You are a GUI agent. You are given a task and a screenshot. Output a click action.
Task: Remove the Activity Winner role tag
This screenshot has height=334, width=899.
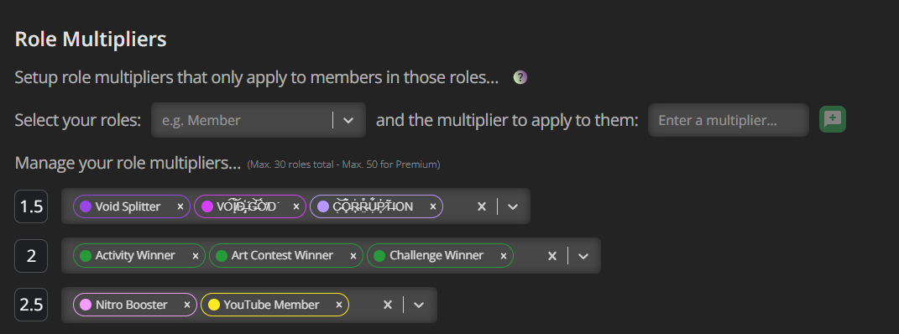(x=195, y=255)
